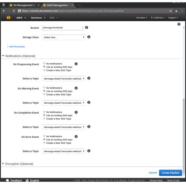Open the Services menu

38,18
